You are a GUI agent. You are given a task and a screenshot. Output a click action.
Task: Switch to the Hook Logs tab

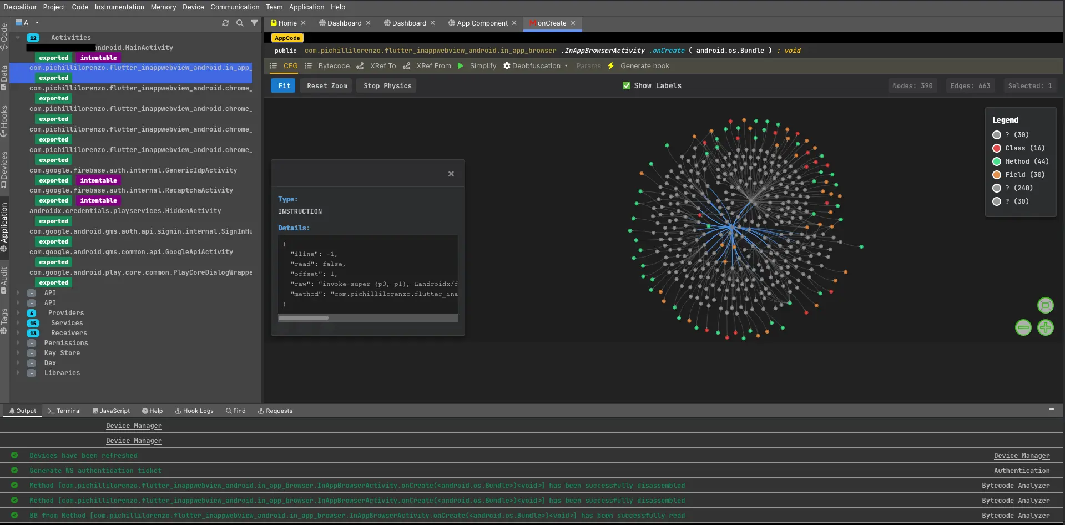pos(194,411)
